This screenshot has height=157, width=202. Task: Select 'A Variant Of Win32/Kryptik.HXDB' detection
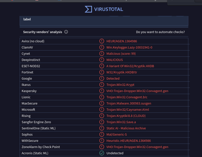tap(130, 66)
